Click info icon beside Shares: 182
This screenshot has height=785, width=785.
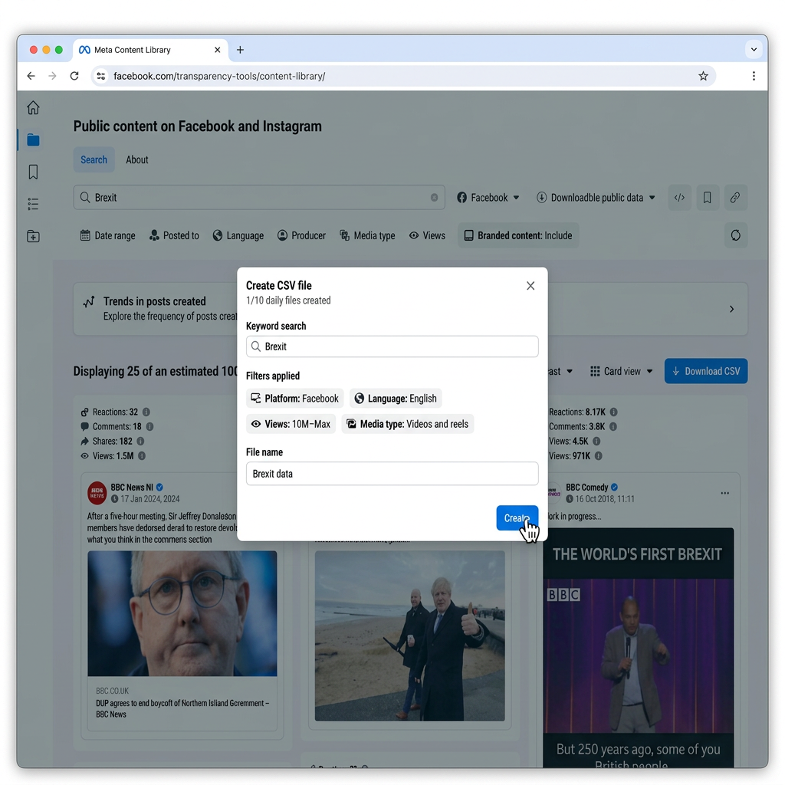141,441
